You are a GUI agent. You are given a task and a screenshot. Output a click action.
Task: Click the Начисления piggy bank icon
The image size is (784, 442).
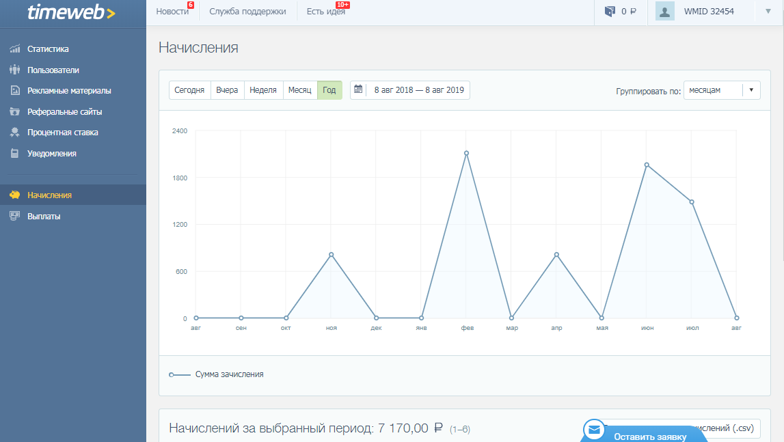[15, 195]
